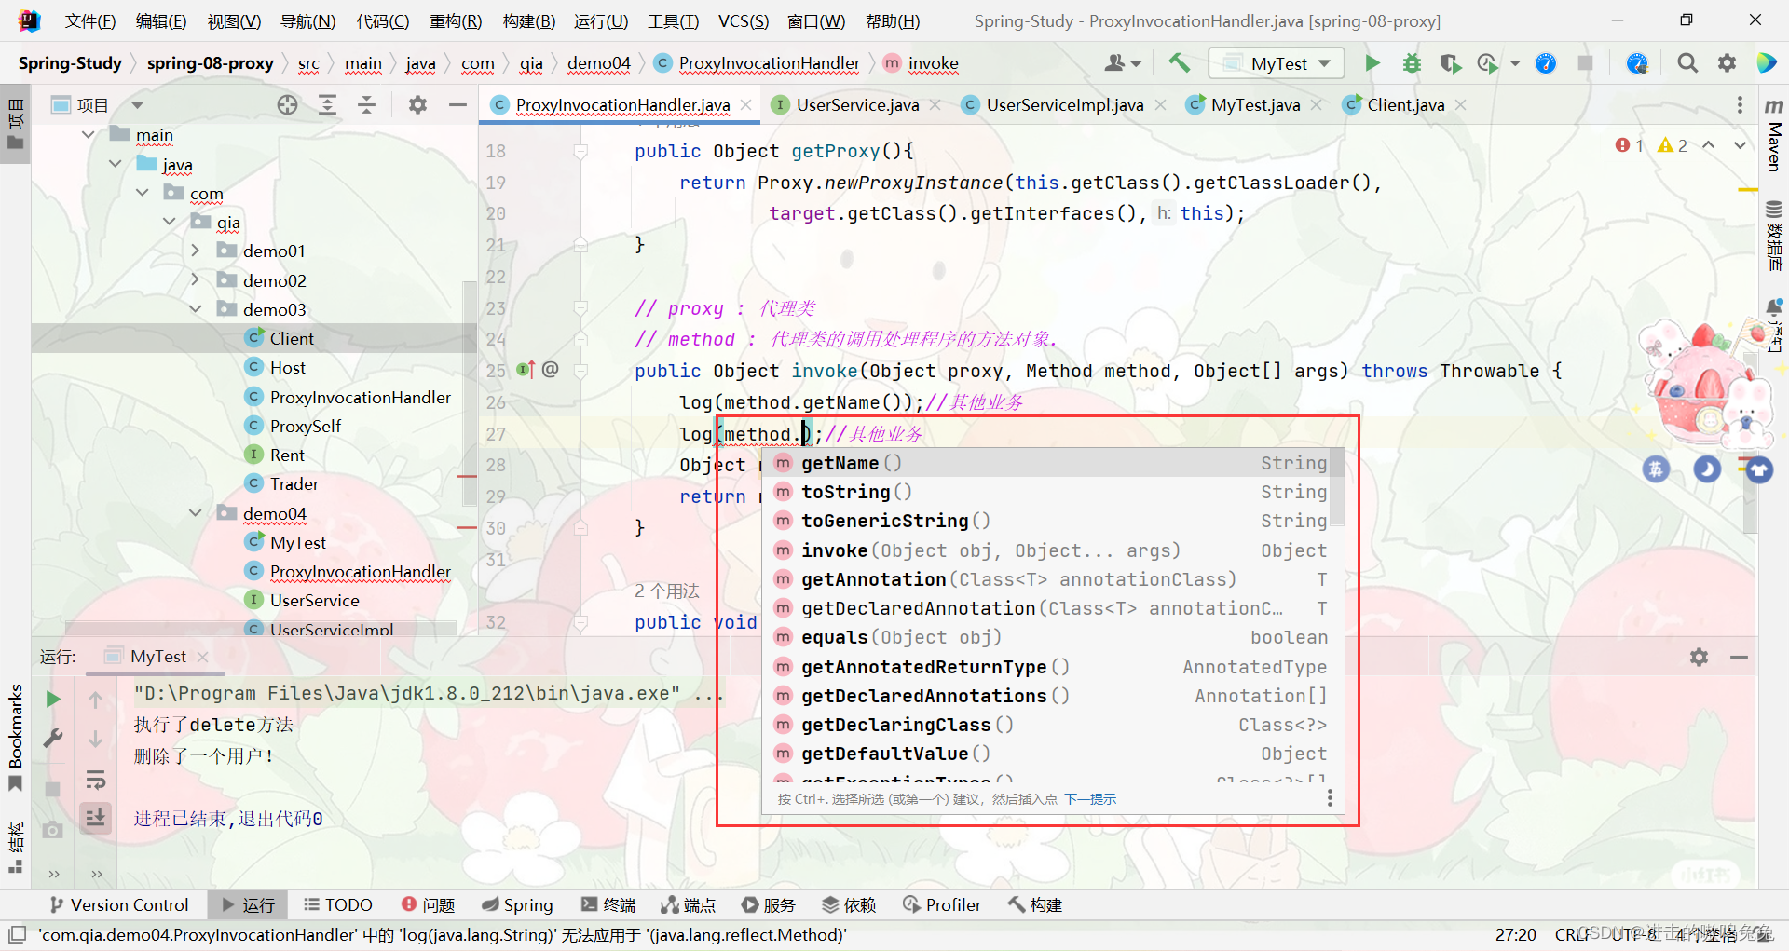Viewport: 1789px width, 951px height.
Task: Rerun MyTest in the Run panel
Action: (53, 699)
